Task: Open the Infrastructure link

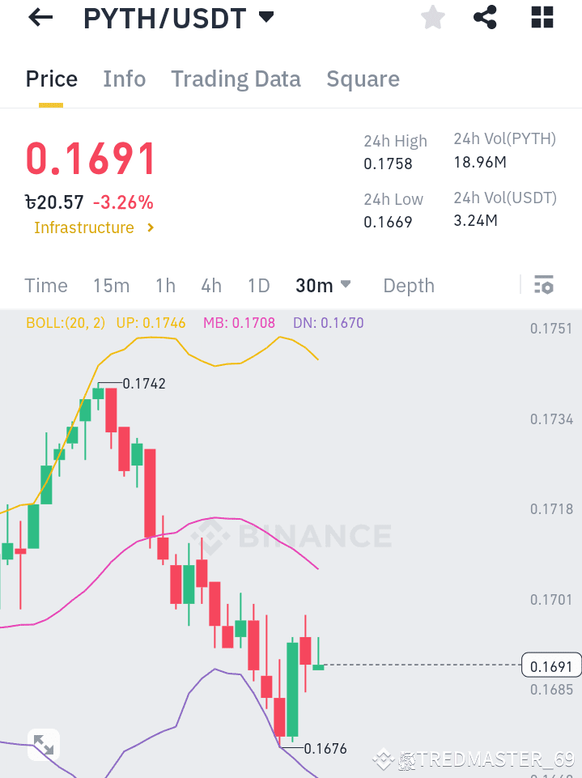Action: [84, 227]
